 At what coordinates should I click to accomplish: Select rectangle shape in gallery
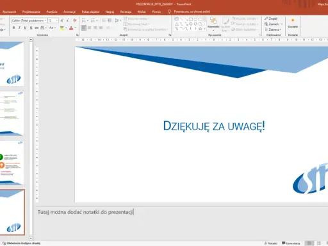191,19
